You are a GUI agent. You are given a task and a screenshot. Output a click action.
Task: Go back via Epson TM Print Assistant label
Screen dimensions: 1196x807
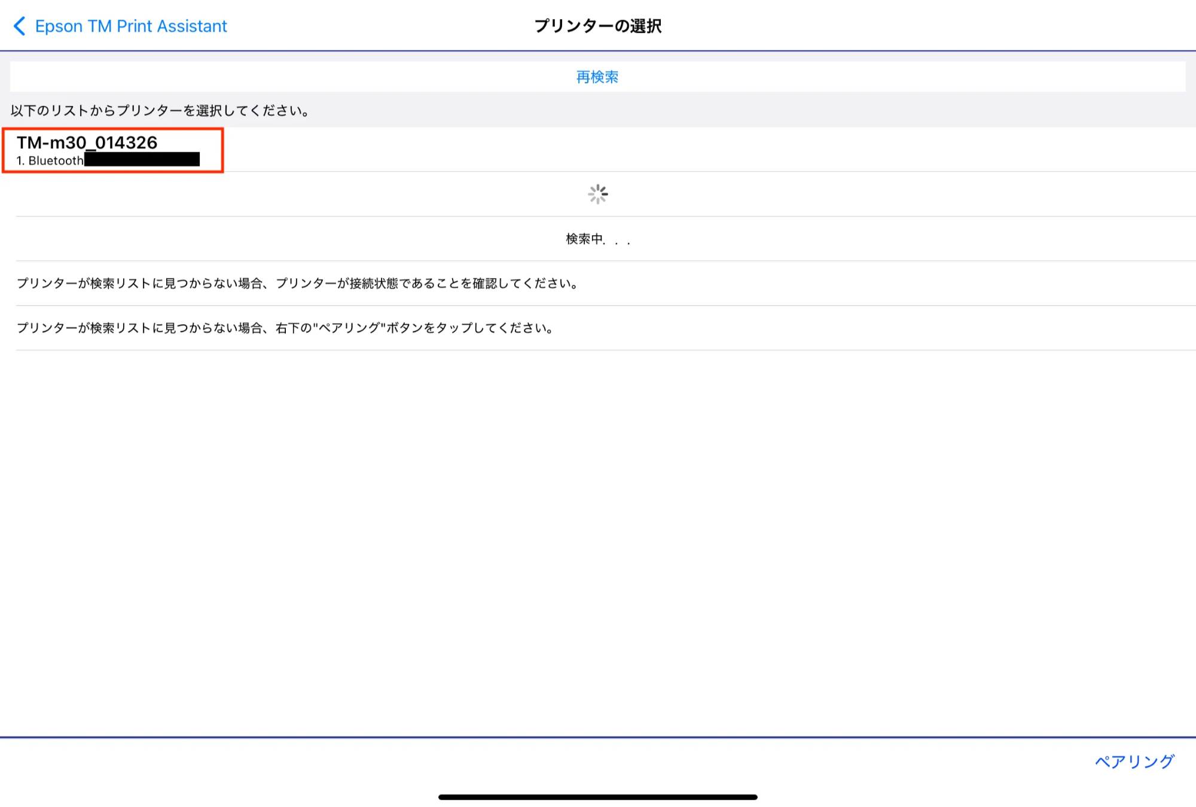point(131,26)
